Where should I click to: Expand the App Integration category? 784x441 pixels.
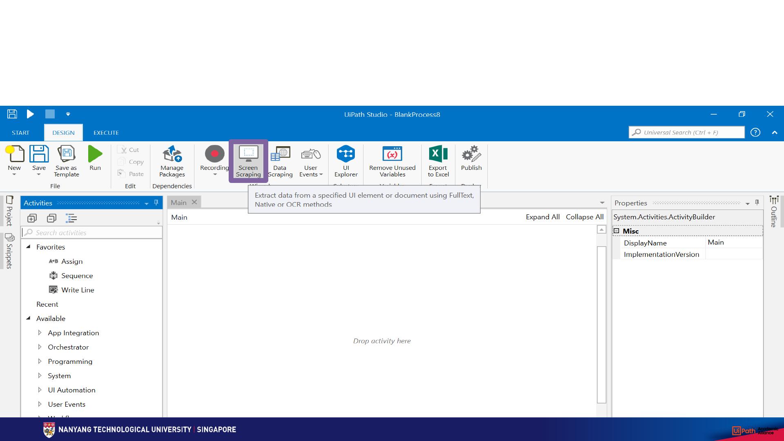(40, 333)
